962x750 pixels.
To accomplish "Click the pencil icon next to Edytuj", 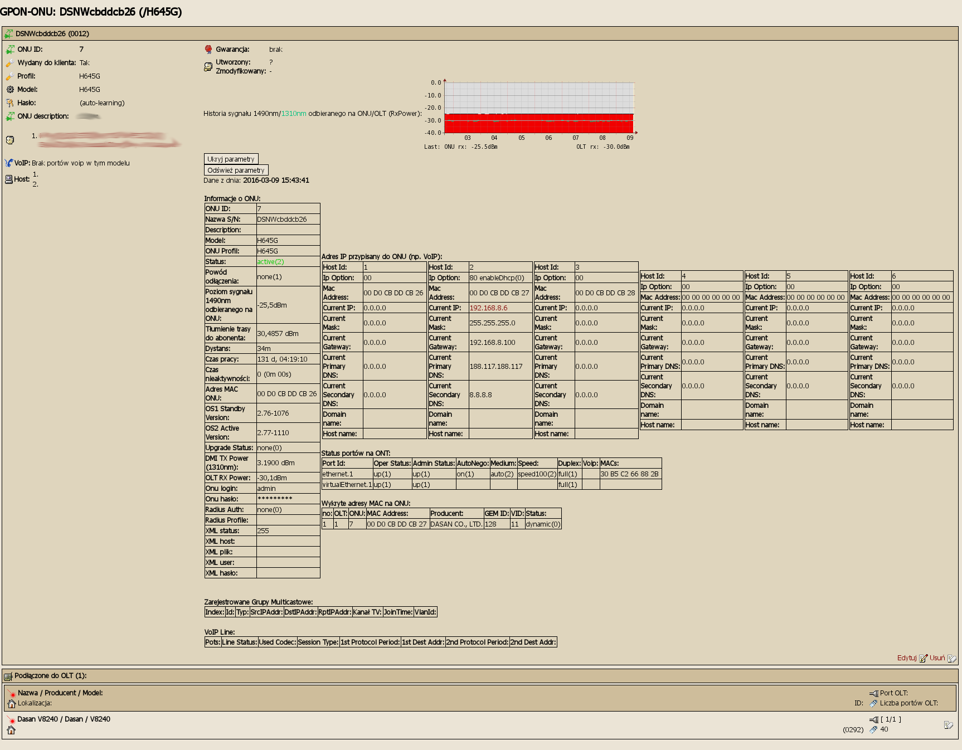I will click(x=923, y=658).
